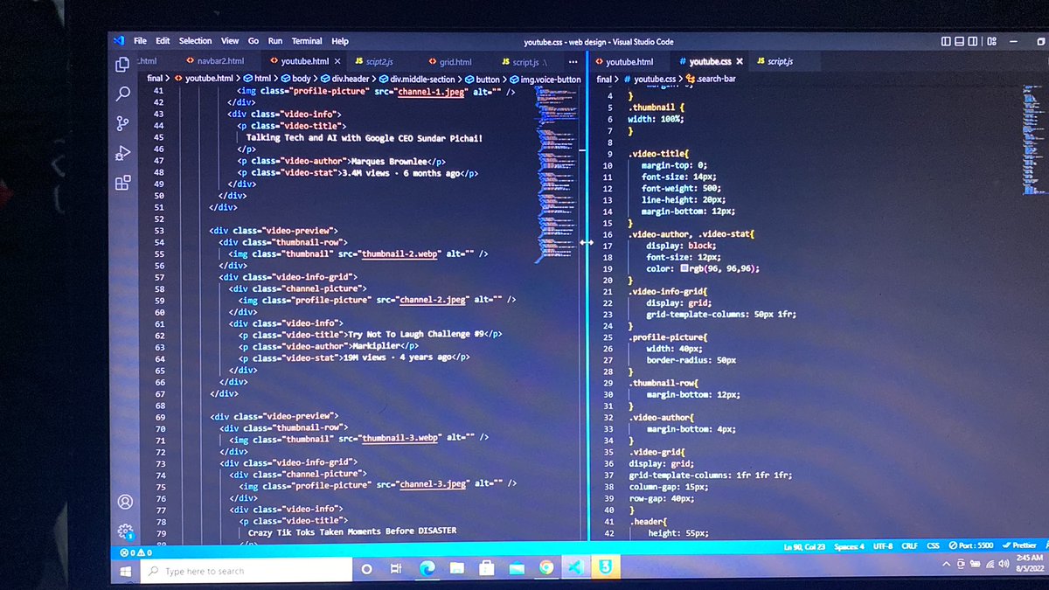
Task: Open the Search view in activity bar
Action: click(123, 94)
